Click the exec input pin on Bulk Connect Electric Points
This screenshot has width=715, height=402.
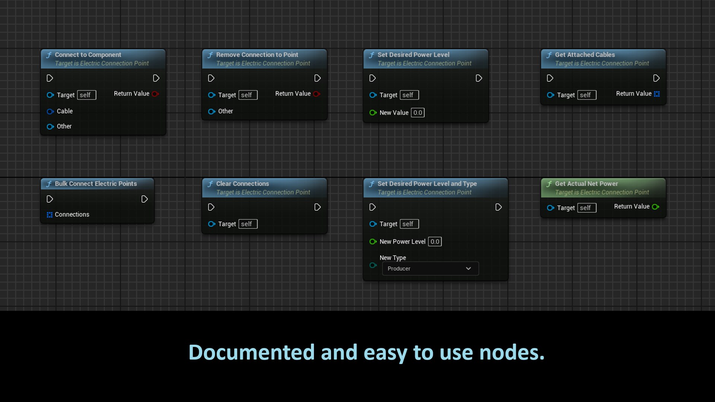[50, 199]
